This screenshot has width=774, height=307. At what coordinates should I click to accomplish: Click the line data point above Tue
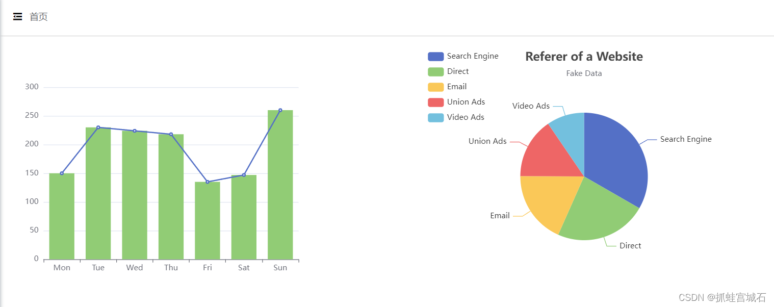click(98, 127)
